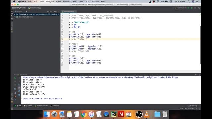Open the Terminal tab

pos(55,106)
